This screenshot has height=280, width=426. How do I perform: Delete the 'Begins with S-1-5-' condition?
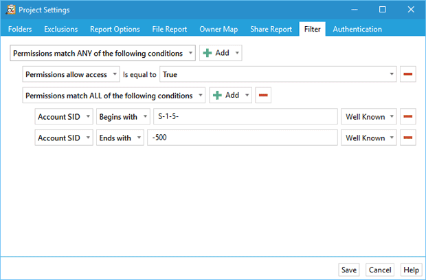point(408,116)
